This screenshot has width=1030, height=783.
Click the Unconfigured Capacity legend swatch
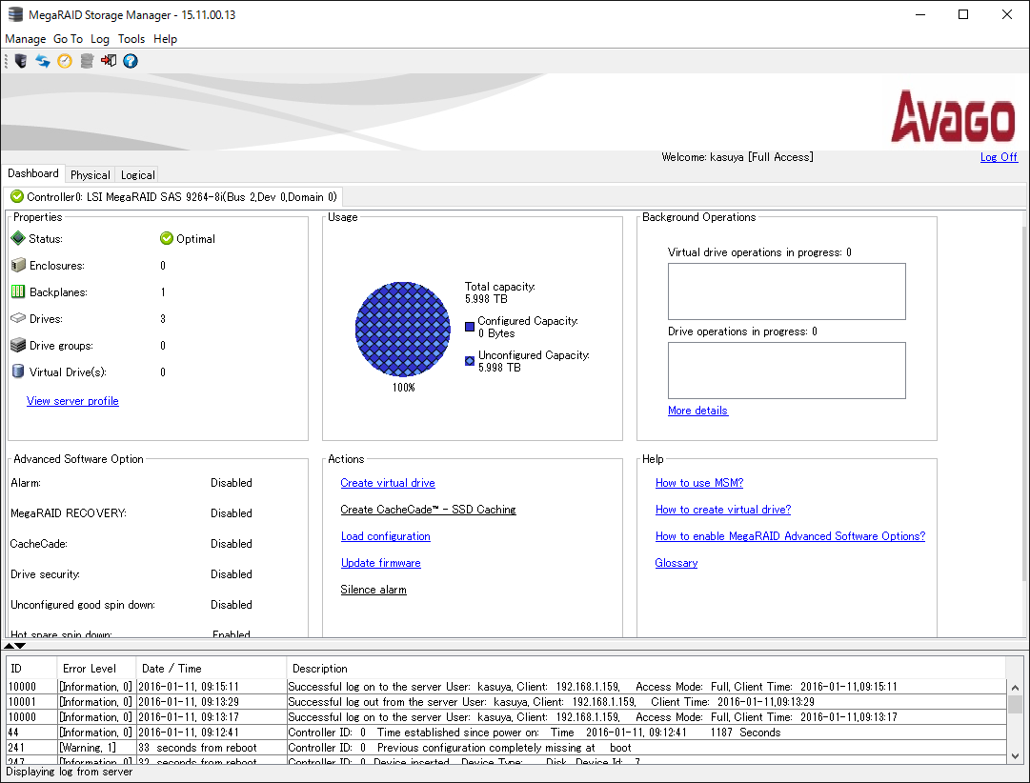click(470, 361)
